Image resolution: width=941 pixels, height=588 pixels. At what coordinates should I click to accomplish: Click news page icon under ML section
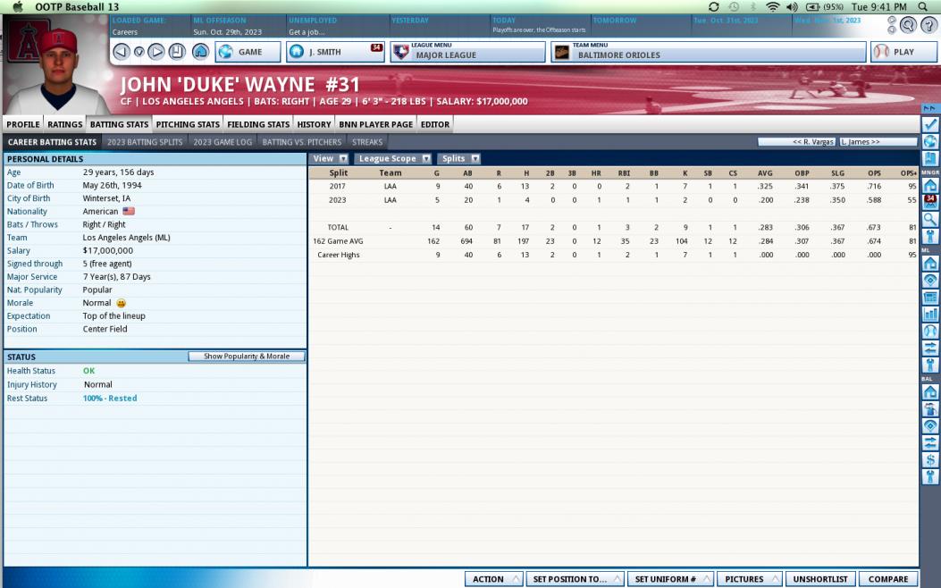coord(929,297)
